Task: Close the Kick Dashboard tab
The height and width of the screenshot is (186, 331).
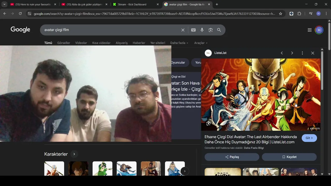Action: [158, 4]
